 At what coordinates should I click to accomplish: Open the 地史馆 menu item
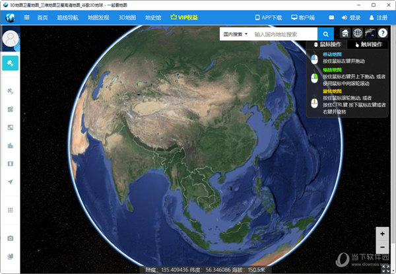point(153,17)
